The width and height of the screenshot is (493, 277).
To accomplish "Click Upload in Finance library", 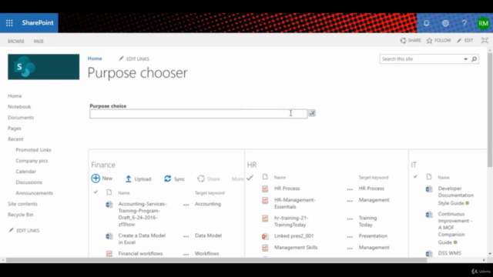I will point(139,179).
